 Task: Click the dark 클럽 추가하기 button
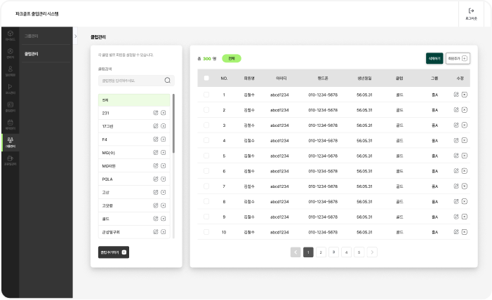(x=114, y=252)
